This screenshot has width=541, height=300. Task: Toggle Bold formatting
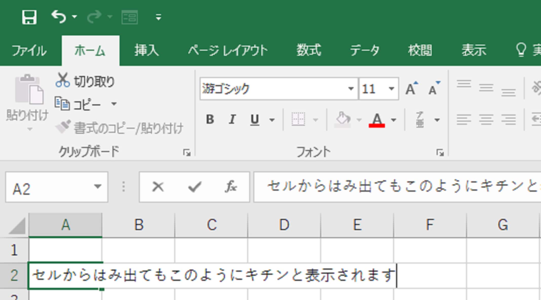(x=210, y=119)
